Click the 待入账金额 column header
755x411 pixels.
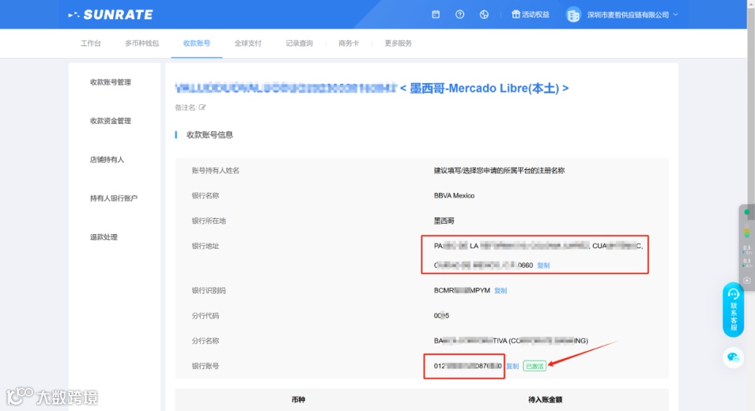[545, 399]
